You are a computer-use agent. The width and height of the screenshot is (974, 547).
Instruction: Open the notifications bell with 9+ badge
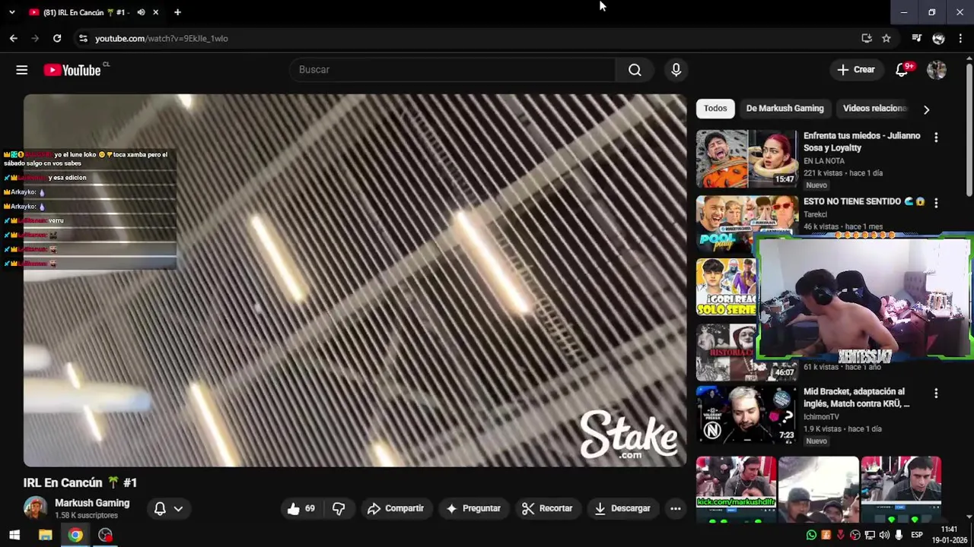(x=902, y=70)
